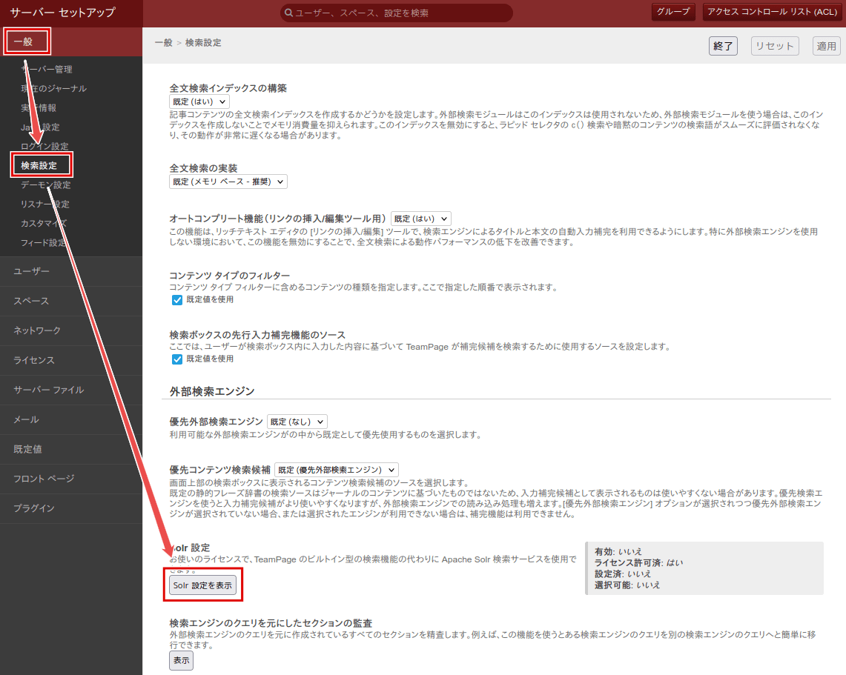846x675 pixels.
Task: Click 表示 button under セクションの監査
Action: tap(181, 660)
